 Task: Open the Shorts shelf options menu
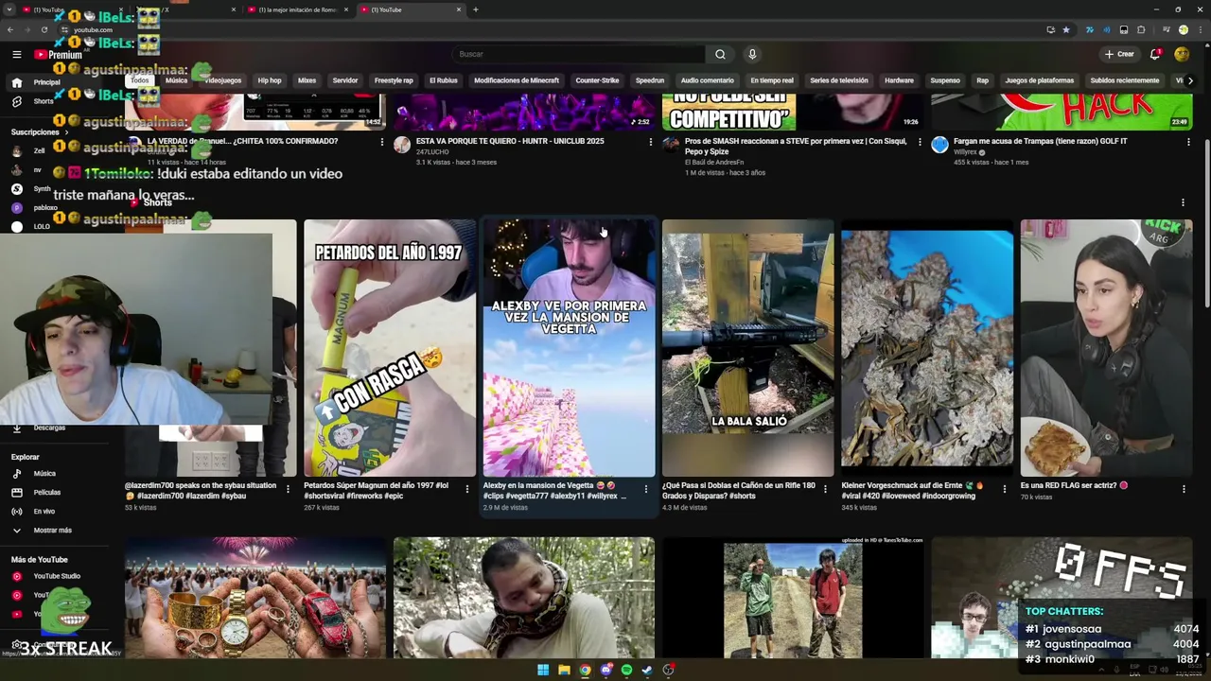[x=1183, y=202]
